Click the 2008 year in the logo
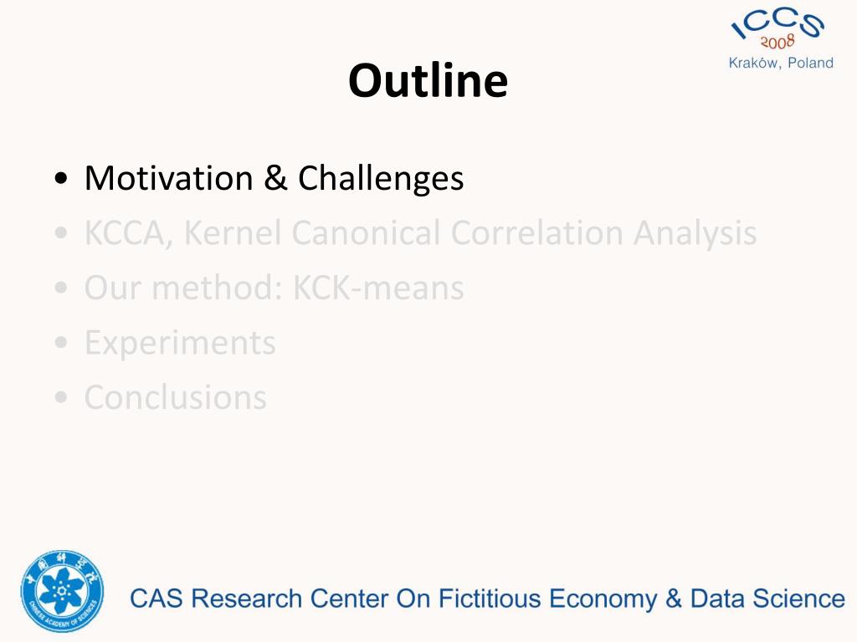Viewport: 857px width, 642px height. coord(777,42)
